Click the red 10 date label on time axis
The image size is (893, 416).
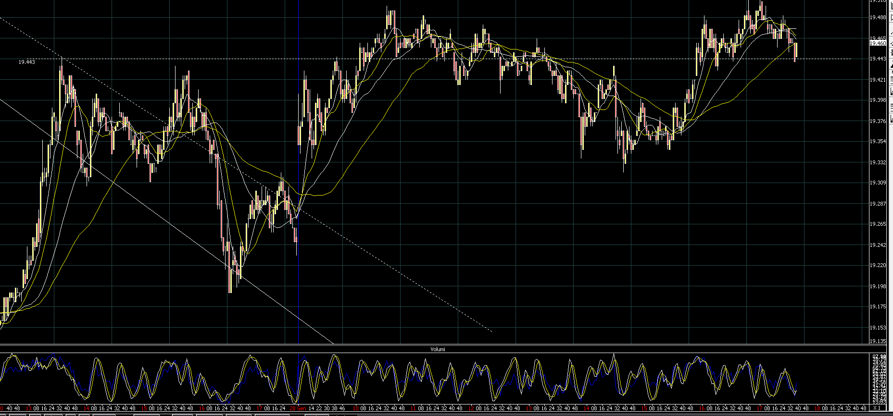(x=355, y=408)
